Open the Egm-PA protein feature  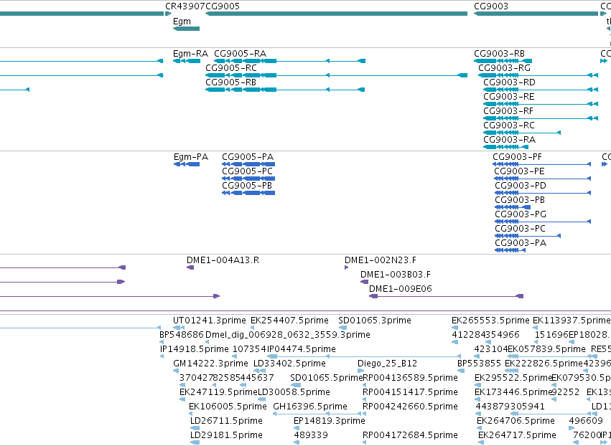pos(191,157)
